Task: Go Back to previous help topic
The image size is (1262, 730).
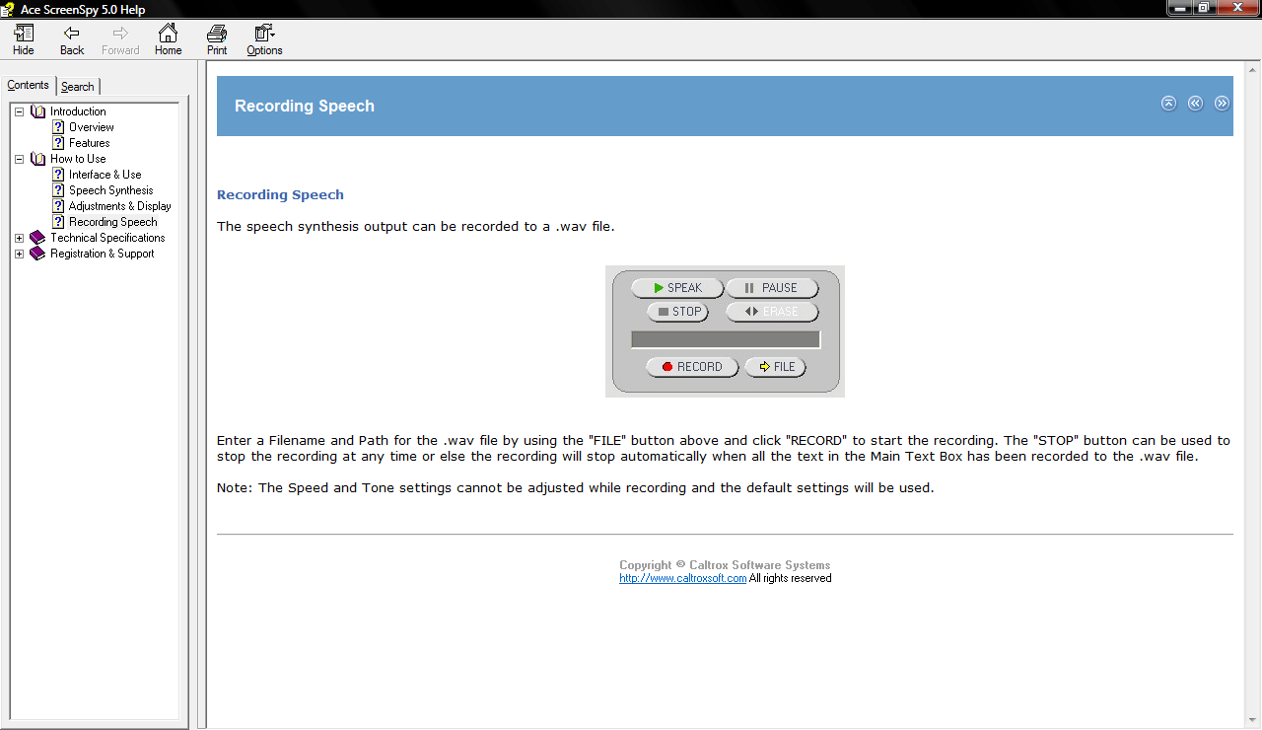Action: pos(72,40)
